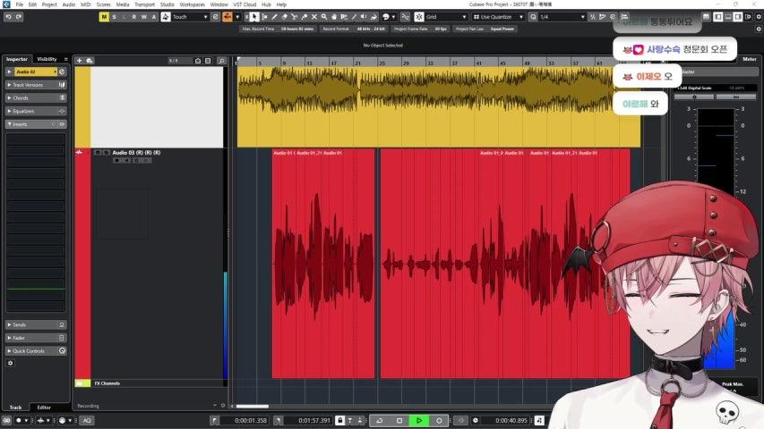Click the Inspector settings gear icon
Screen dimensions: 764x429
(x=10, y=364)
